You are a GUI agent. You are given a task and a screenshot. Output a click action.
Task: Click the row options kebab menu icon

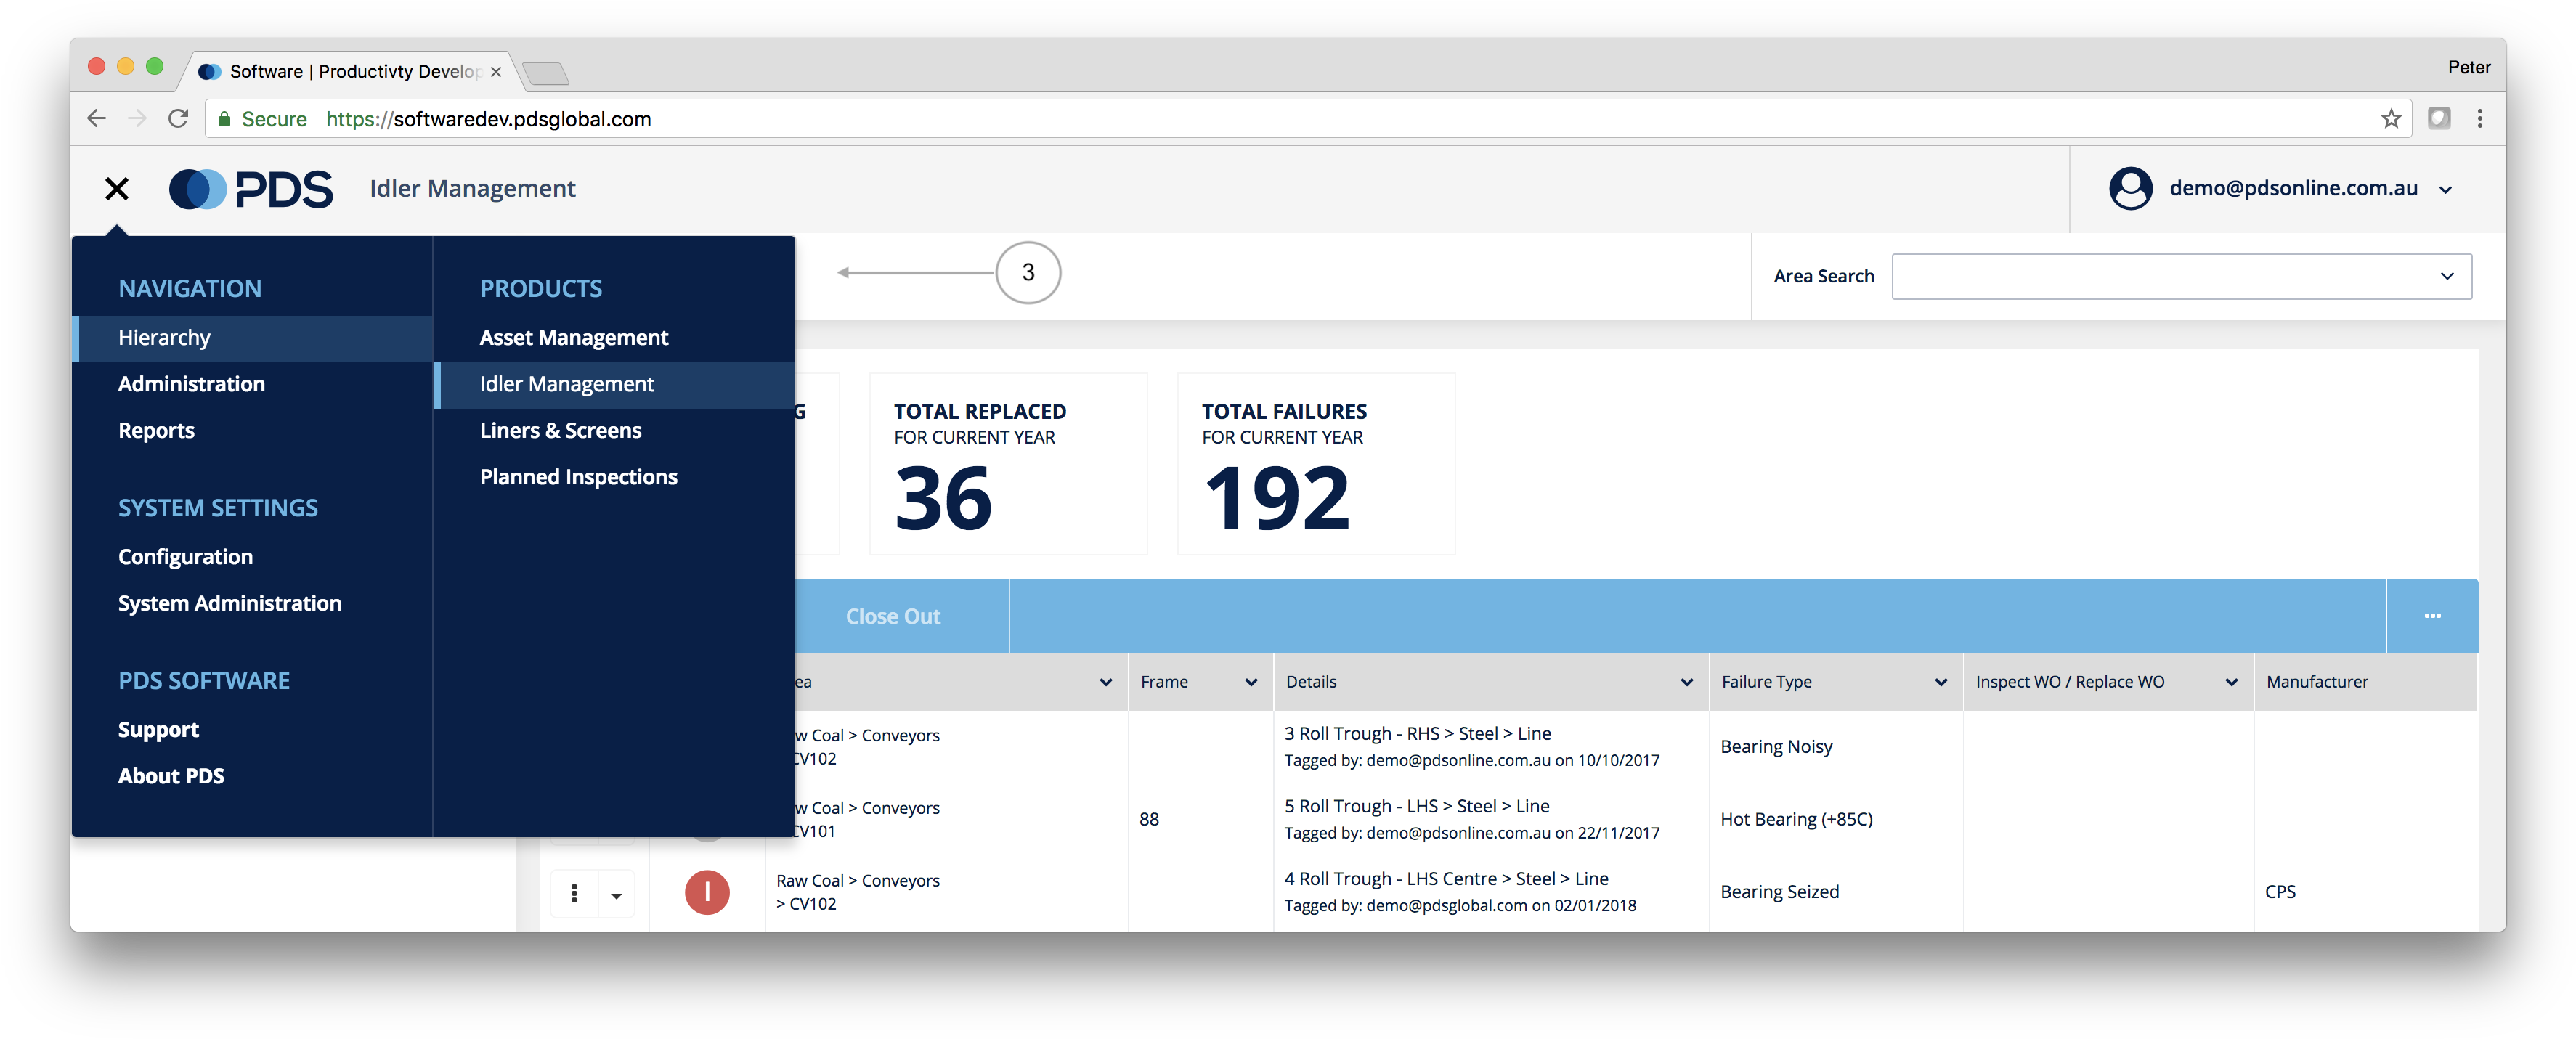(x=575, y=893)
